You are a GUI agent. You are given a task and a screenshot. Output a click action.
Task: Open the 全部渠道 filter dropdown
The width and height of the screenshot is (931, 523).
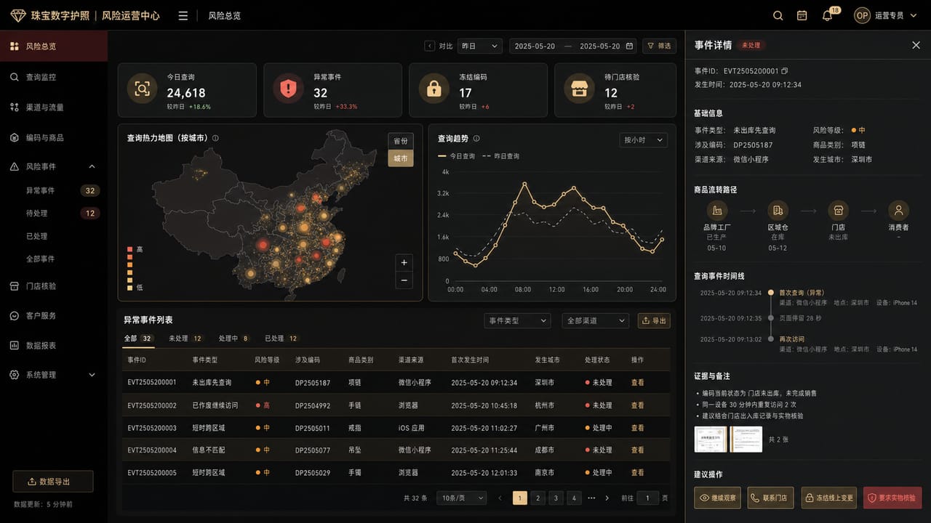(x=595, y=320)
